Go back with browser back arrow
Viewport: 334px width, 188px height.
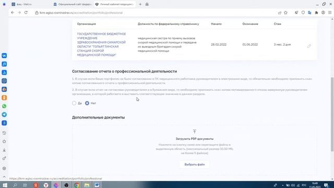[13, 13]
